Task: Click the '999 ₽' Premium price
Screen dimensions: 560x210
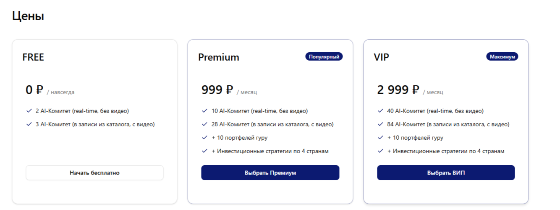Action: pyautogui.click(x=217, y=90)
